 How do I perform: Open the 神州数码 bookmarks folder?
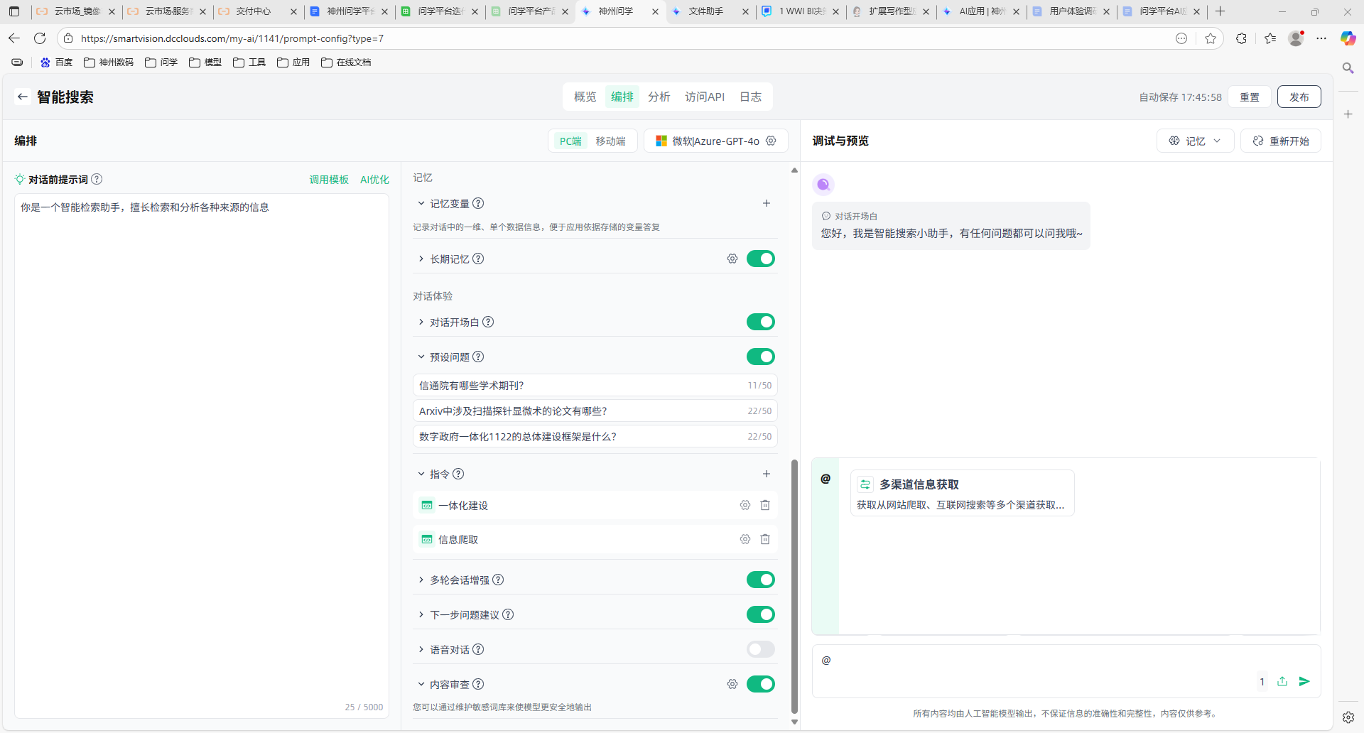coord(109,63)
